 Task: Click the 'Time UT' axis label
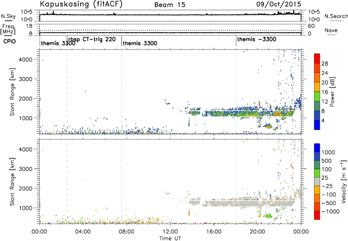(x=170, y=238)
